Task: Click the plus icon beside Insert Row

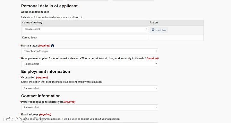Action: click(x=153, y=30)
